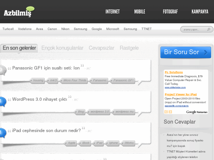Viewport: 214px width, 160px height.
Task: Open question WordPress 3.0 nihayet çıktı
Action: click(39, 99)
